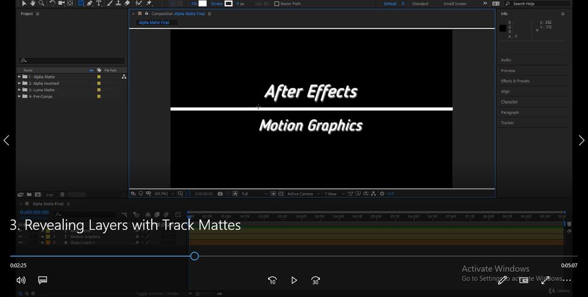Open the viewer magnification 63.3% dropdown

point(164,194)
